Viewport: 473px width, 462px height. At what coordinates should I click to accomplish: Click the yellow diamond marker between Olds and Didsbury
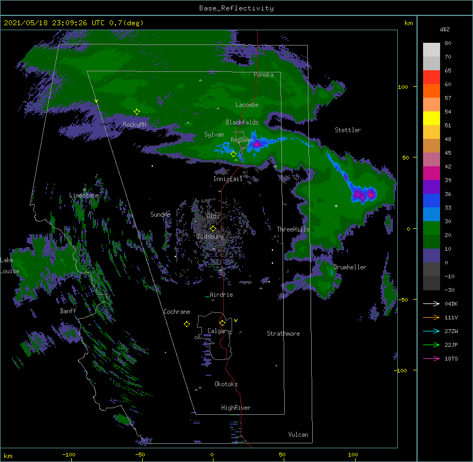213,229
